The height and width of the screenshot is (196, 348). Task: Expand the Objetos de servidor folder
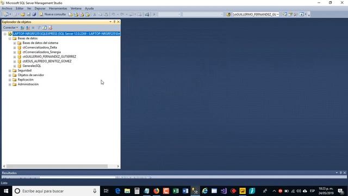[10, 75]
